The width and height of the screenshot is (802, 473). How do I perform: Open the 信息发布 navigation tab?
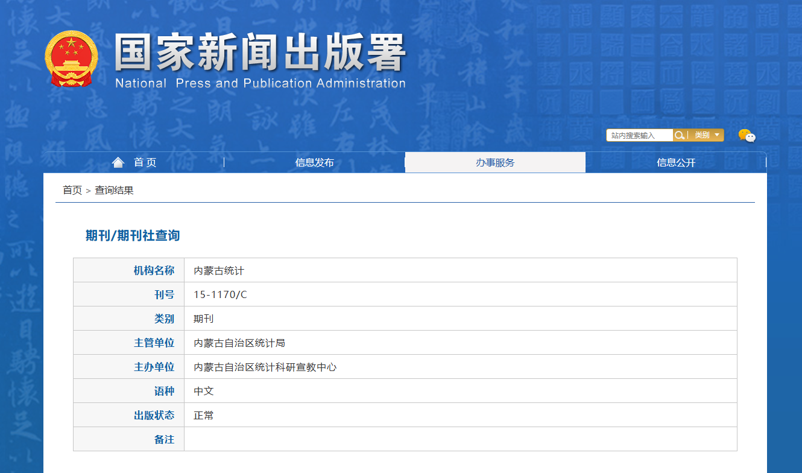pos(314,162)
